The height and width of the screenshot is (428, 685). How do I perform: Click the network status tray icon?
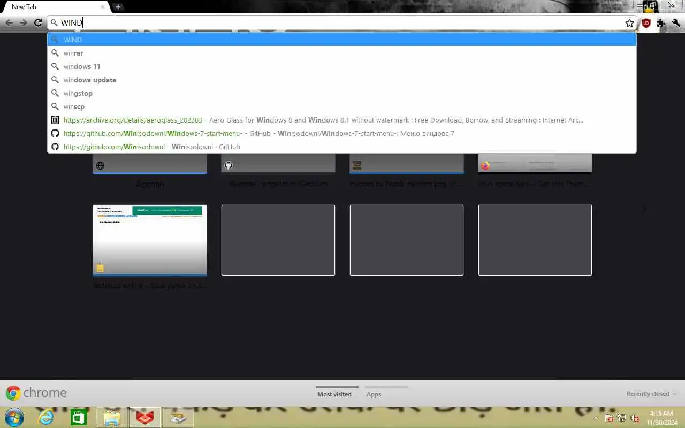622,418
